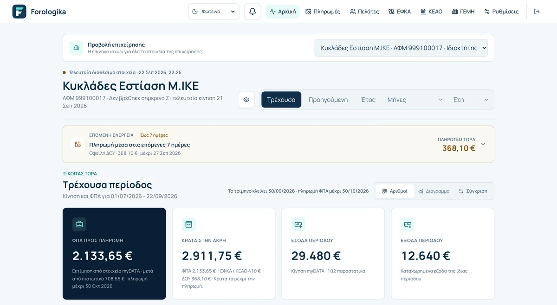Toggle amounts visibility with the eye button

[246, 100]
